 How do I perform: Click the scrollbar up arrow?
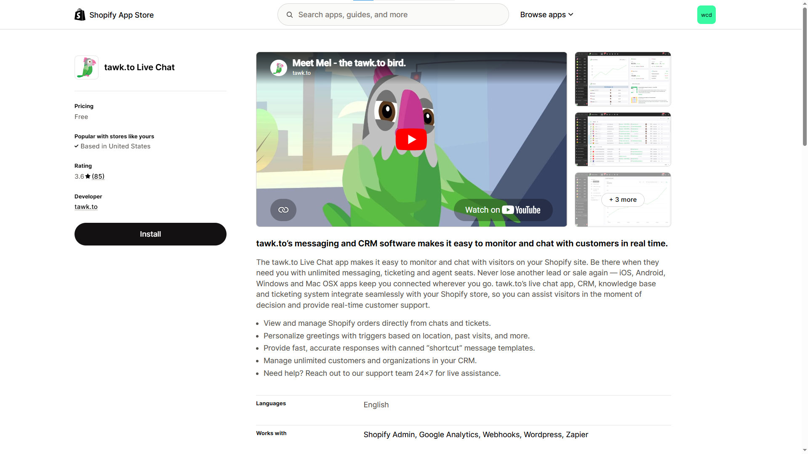click(x=805, y=3)
